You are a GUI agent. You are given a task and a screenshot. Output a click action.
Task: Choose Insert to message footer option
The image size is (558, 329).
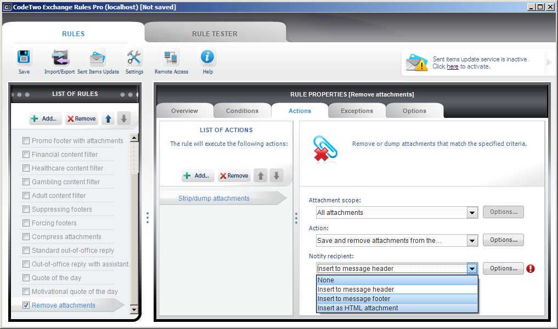click(397, 299)
